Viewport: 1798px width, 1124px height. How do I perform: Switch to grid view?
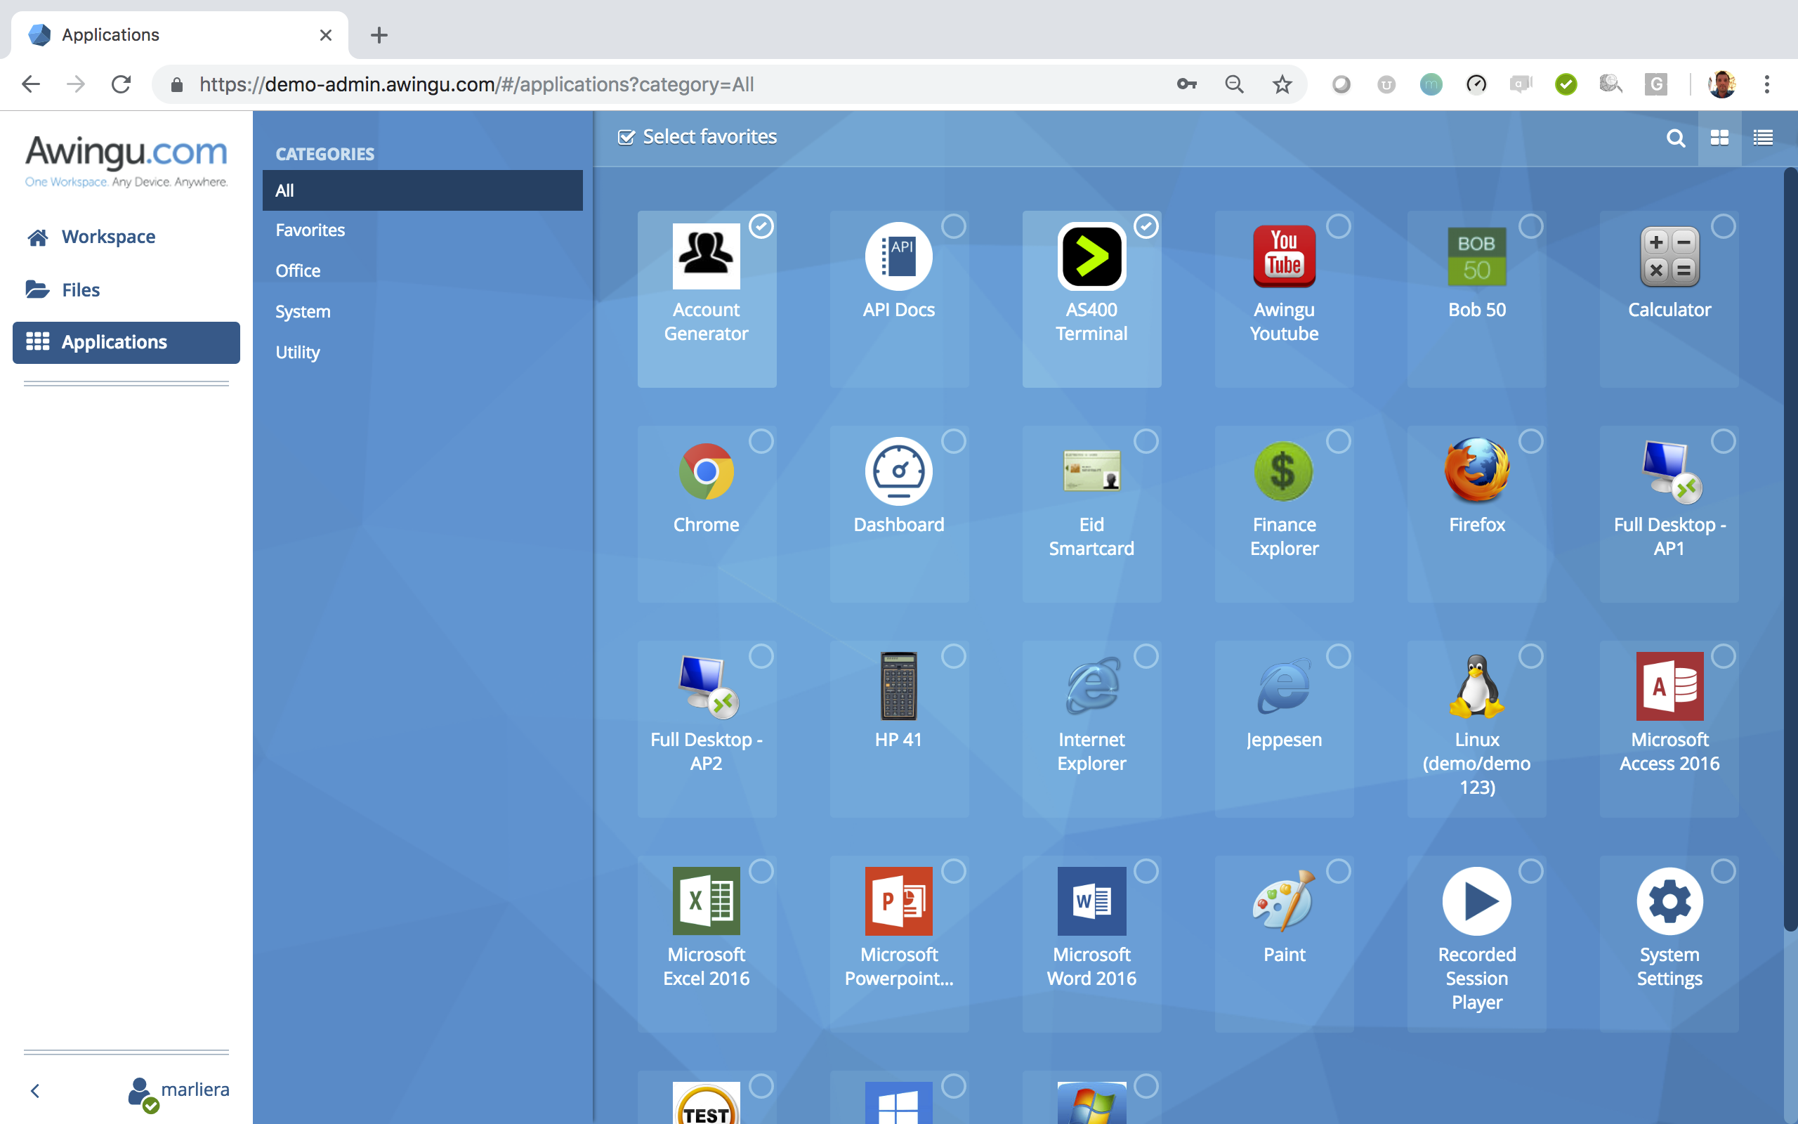1719,138
